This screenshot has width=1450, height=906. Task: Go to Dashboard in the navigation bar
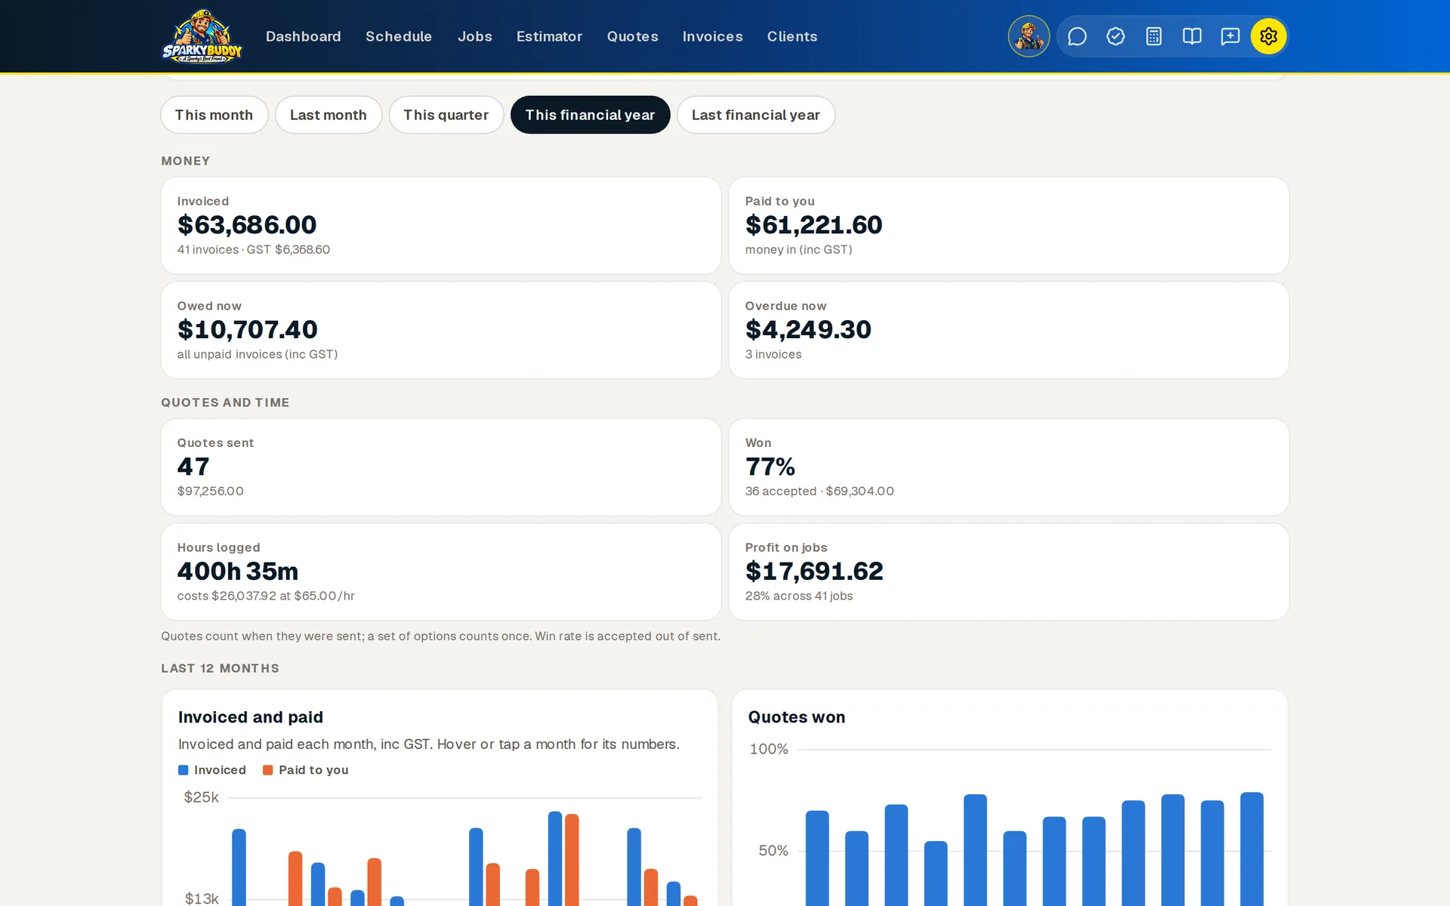(x=304, y=36)
